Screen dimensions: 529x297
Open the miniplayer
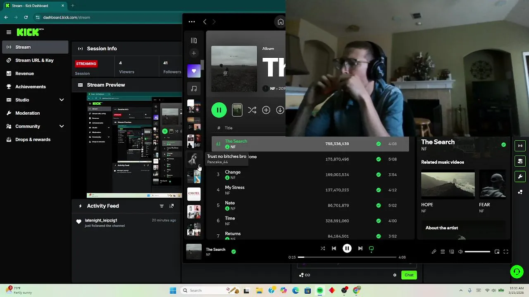[x=497, y=252]
